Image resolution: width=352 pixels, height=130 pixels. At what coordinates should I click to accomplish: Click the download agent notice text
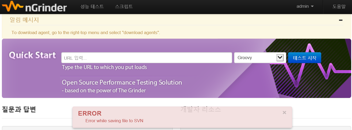(x=86, y=33)
